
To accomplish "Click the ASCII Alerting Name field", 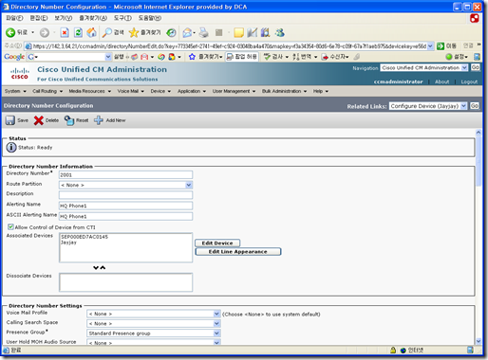I will click(125, 216).
